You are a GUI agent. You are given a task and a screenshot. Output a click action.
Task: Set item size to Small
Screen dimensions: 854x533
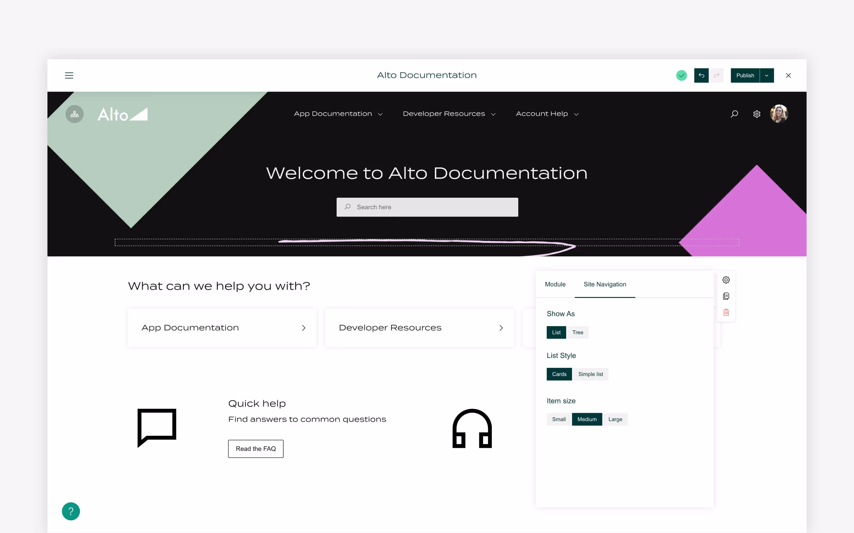click(559, 419)
